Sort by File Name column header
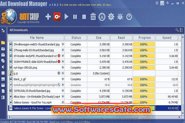The width and height of the screenshot is (185, 123). (x=36, y=38)
